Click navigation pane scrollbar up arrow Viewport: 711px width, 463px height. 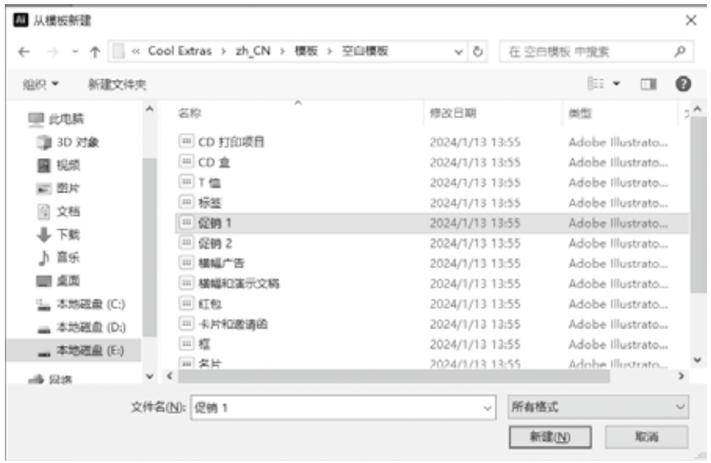[x=149, y=109]
